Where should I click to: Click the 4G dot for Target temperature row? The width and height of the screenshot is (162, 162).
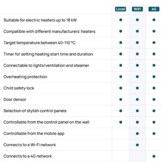click(x=154, y=42)
